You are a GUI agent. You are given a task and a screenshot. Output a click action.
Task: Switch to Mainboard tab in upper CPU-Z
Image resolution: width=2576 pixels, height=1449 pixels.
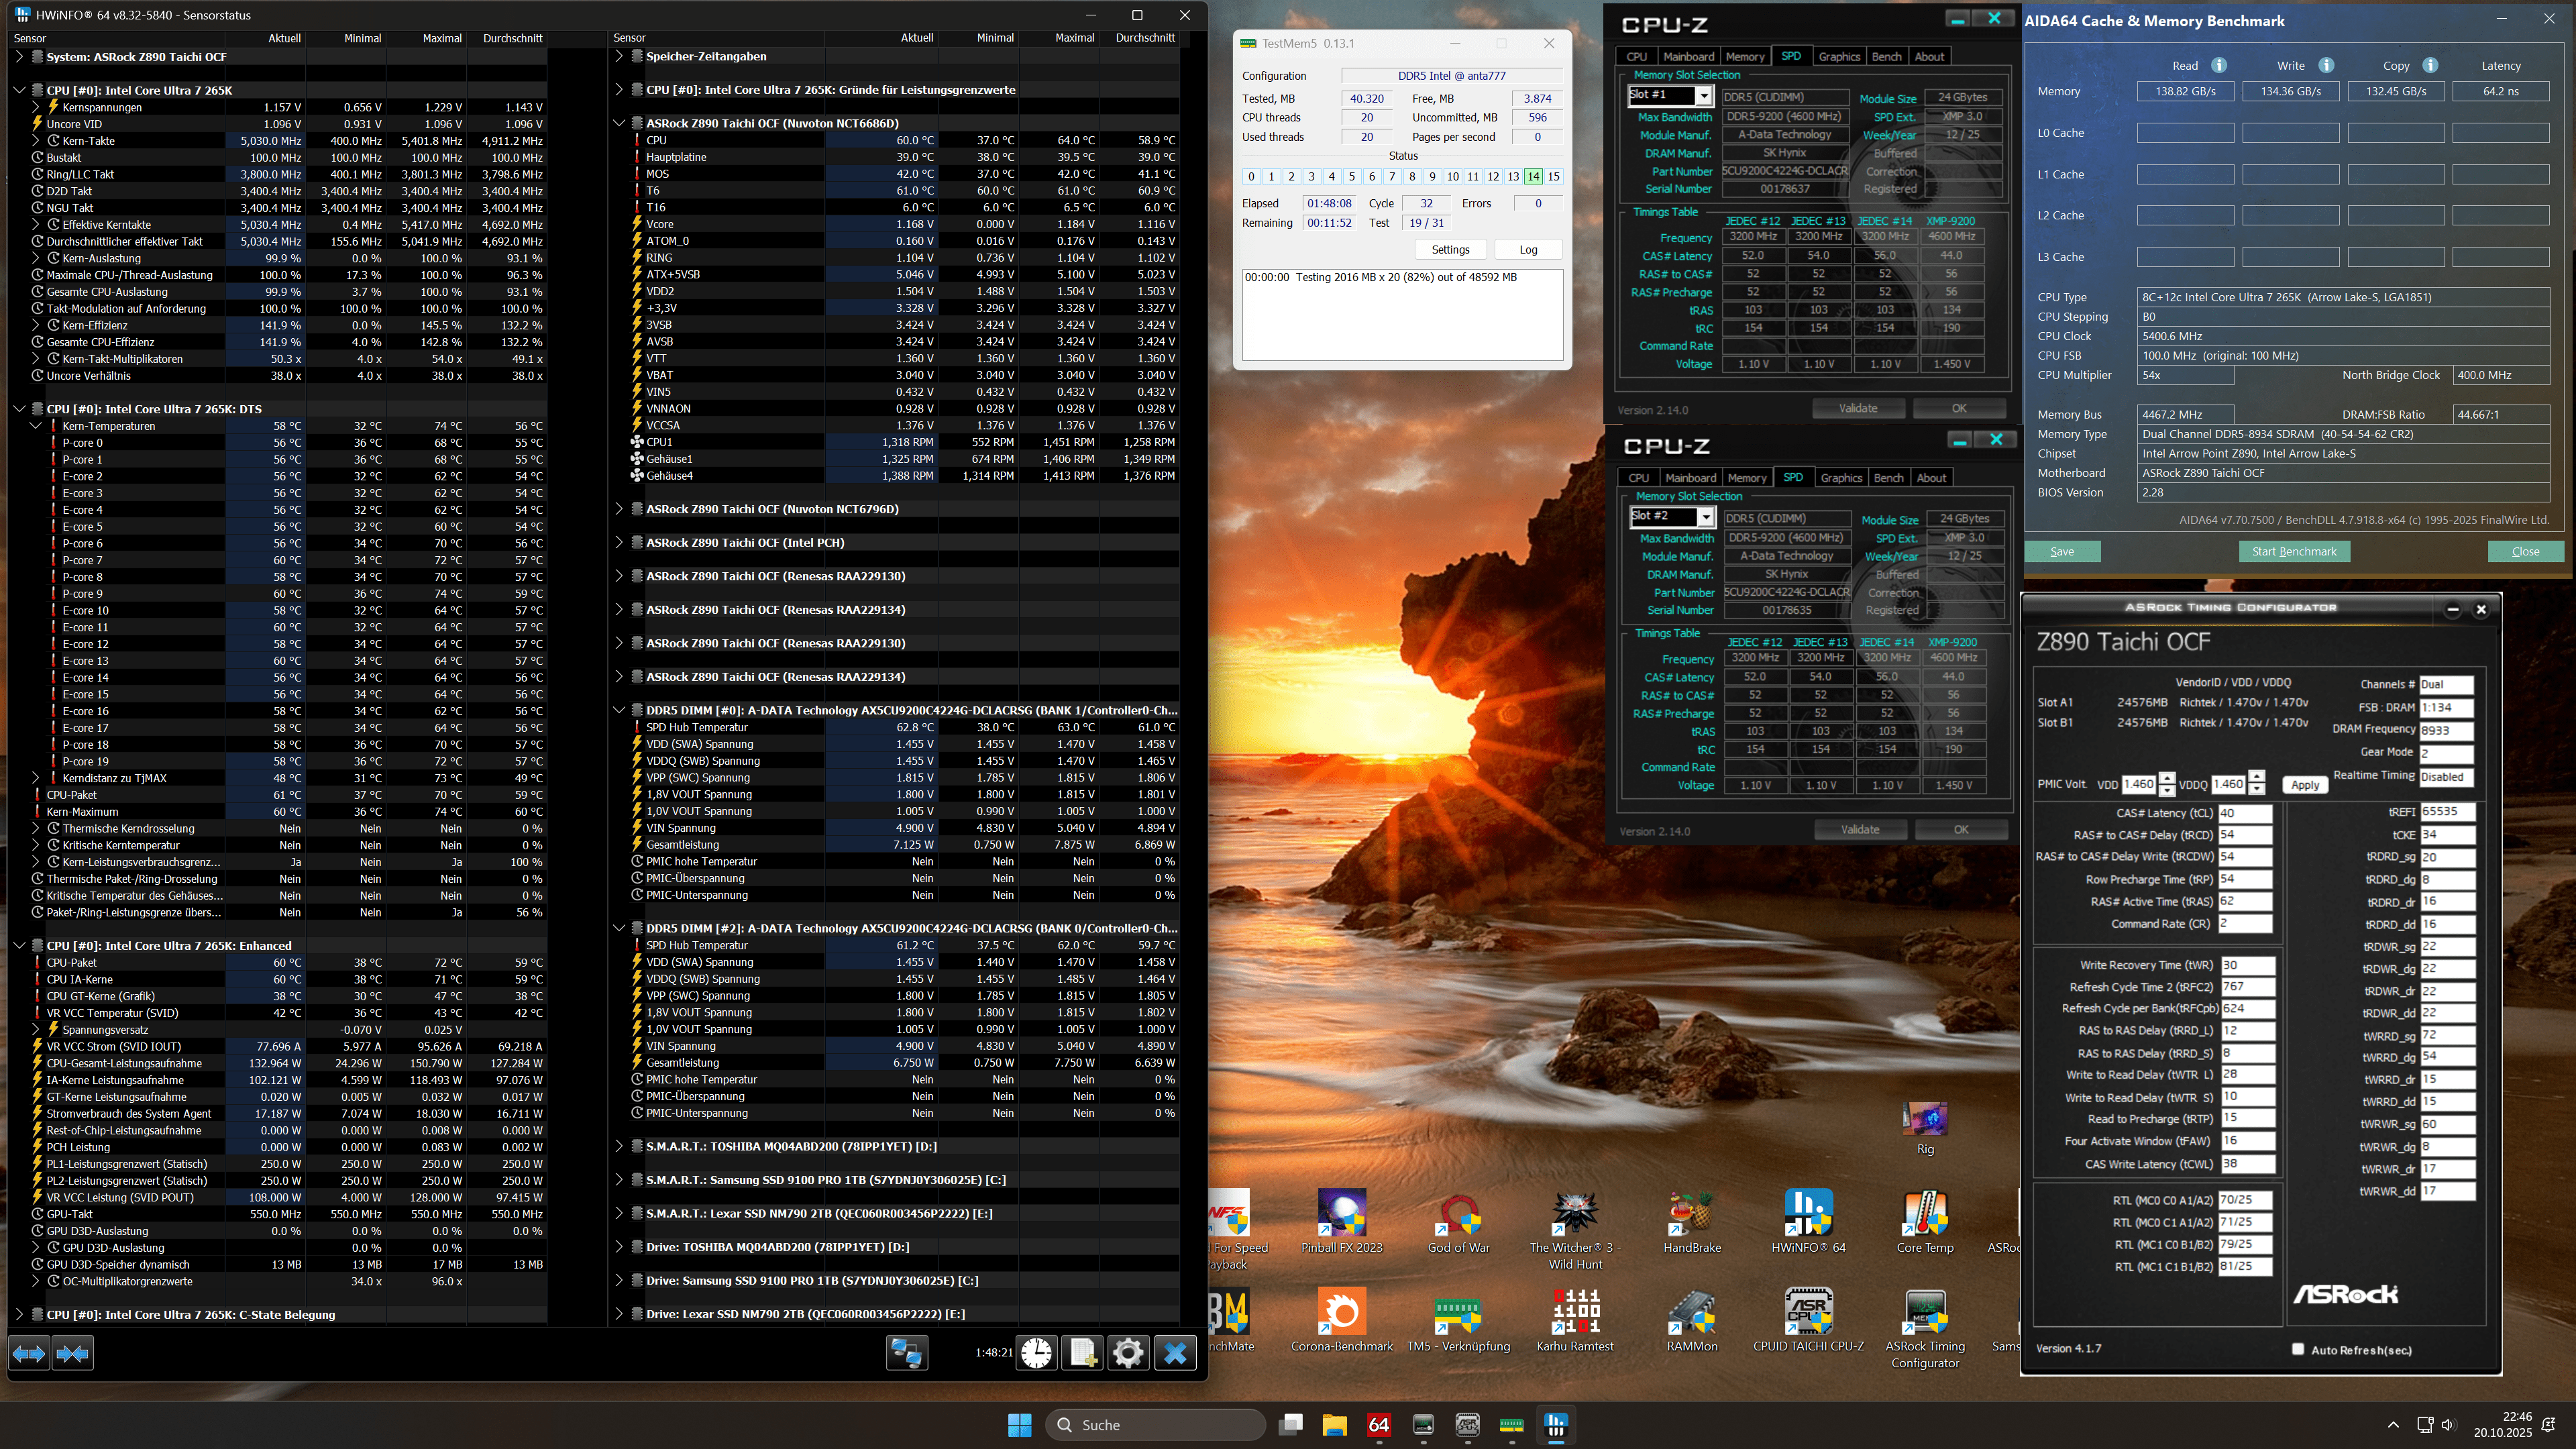click(x=1689, y=56)
